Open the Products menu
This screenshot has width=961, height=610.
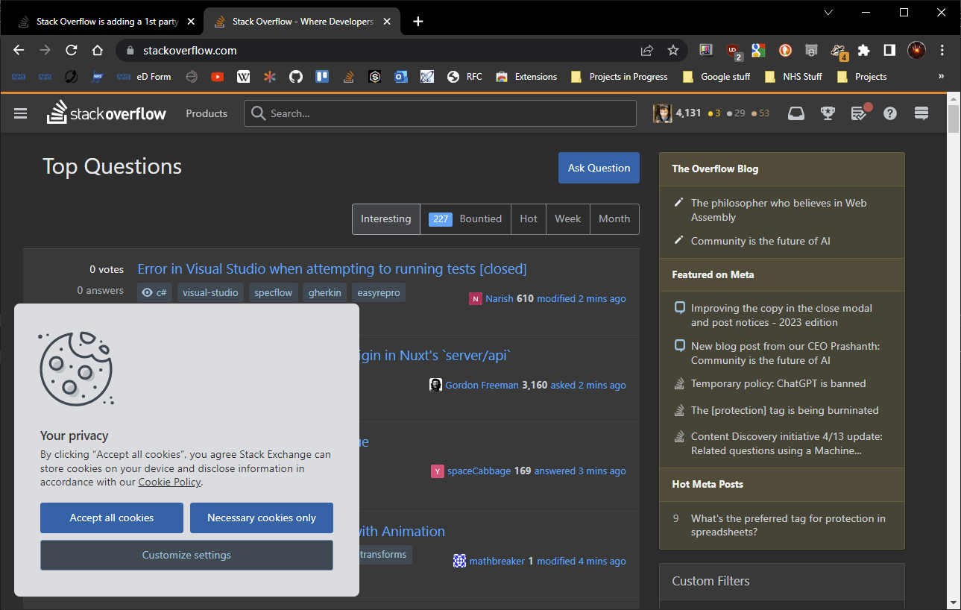(207, 113)
